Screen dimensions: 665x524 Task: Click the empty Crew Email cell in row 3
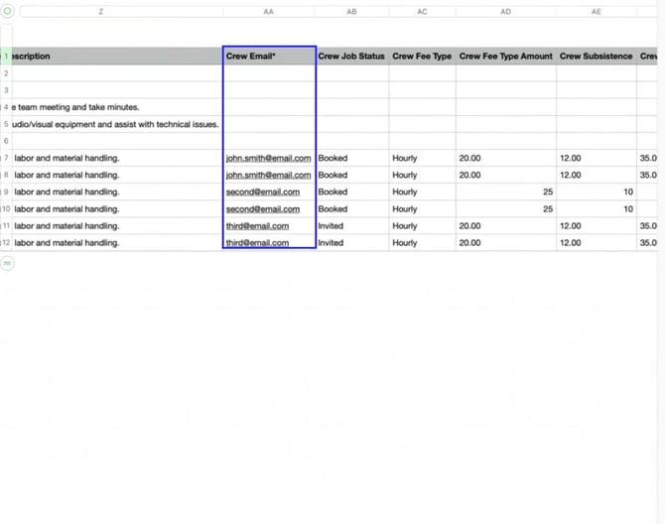click(269, 90)
